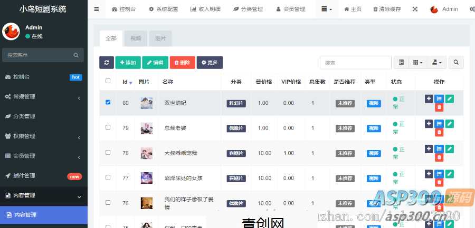Open thumbnail of 双世萌妃
475x228 pixels.
(x=147, y=103)
